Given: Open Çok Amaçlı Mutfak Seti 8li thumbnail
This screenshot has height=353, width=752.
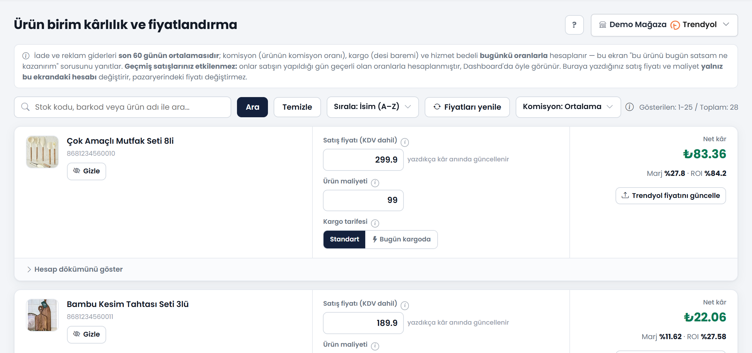Looking at the screenshot, I should coord(42,152).
